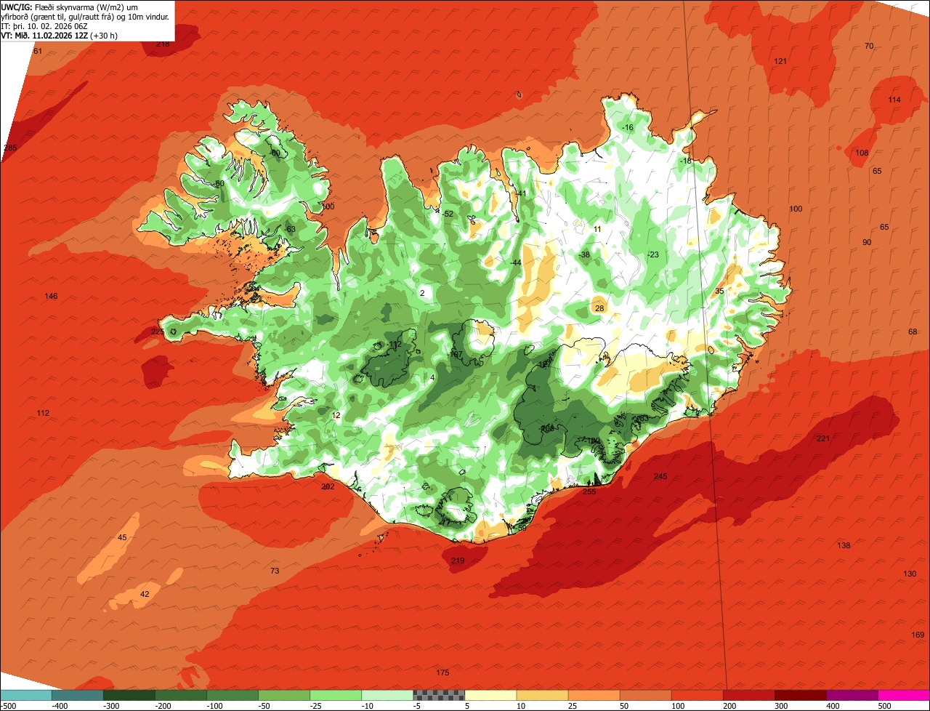Click the value 90 over the eastern ocean
Image resolution: width=930 pixels, height=711 pixels.
(867, 242)
